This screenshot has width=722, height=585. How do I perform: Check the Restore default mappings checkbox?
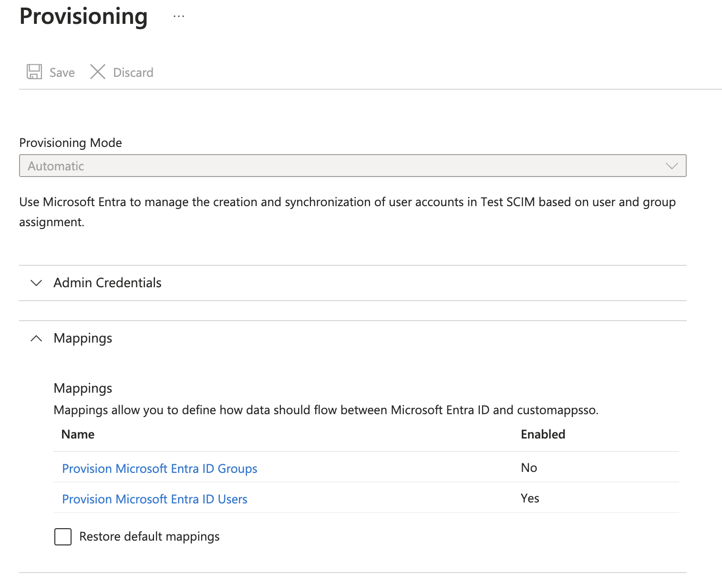[63, 537]
